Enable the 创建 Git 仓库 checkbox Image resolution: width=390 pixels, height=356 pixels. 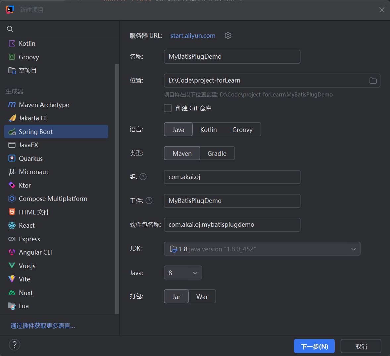point(168,108)
